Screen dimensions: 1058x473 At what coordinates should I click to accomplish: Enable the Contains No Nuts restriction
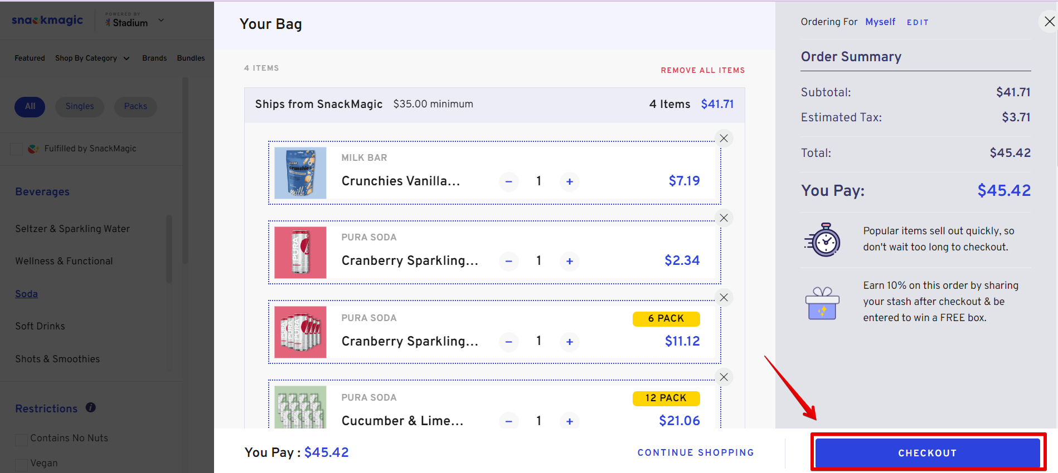click(x=21, y=440)
